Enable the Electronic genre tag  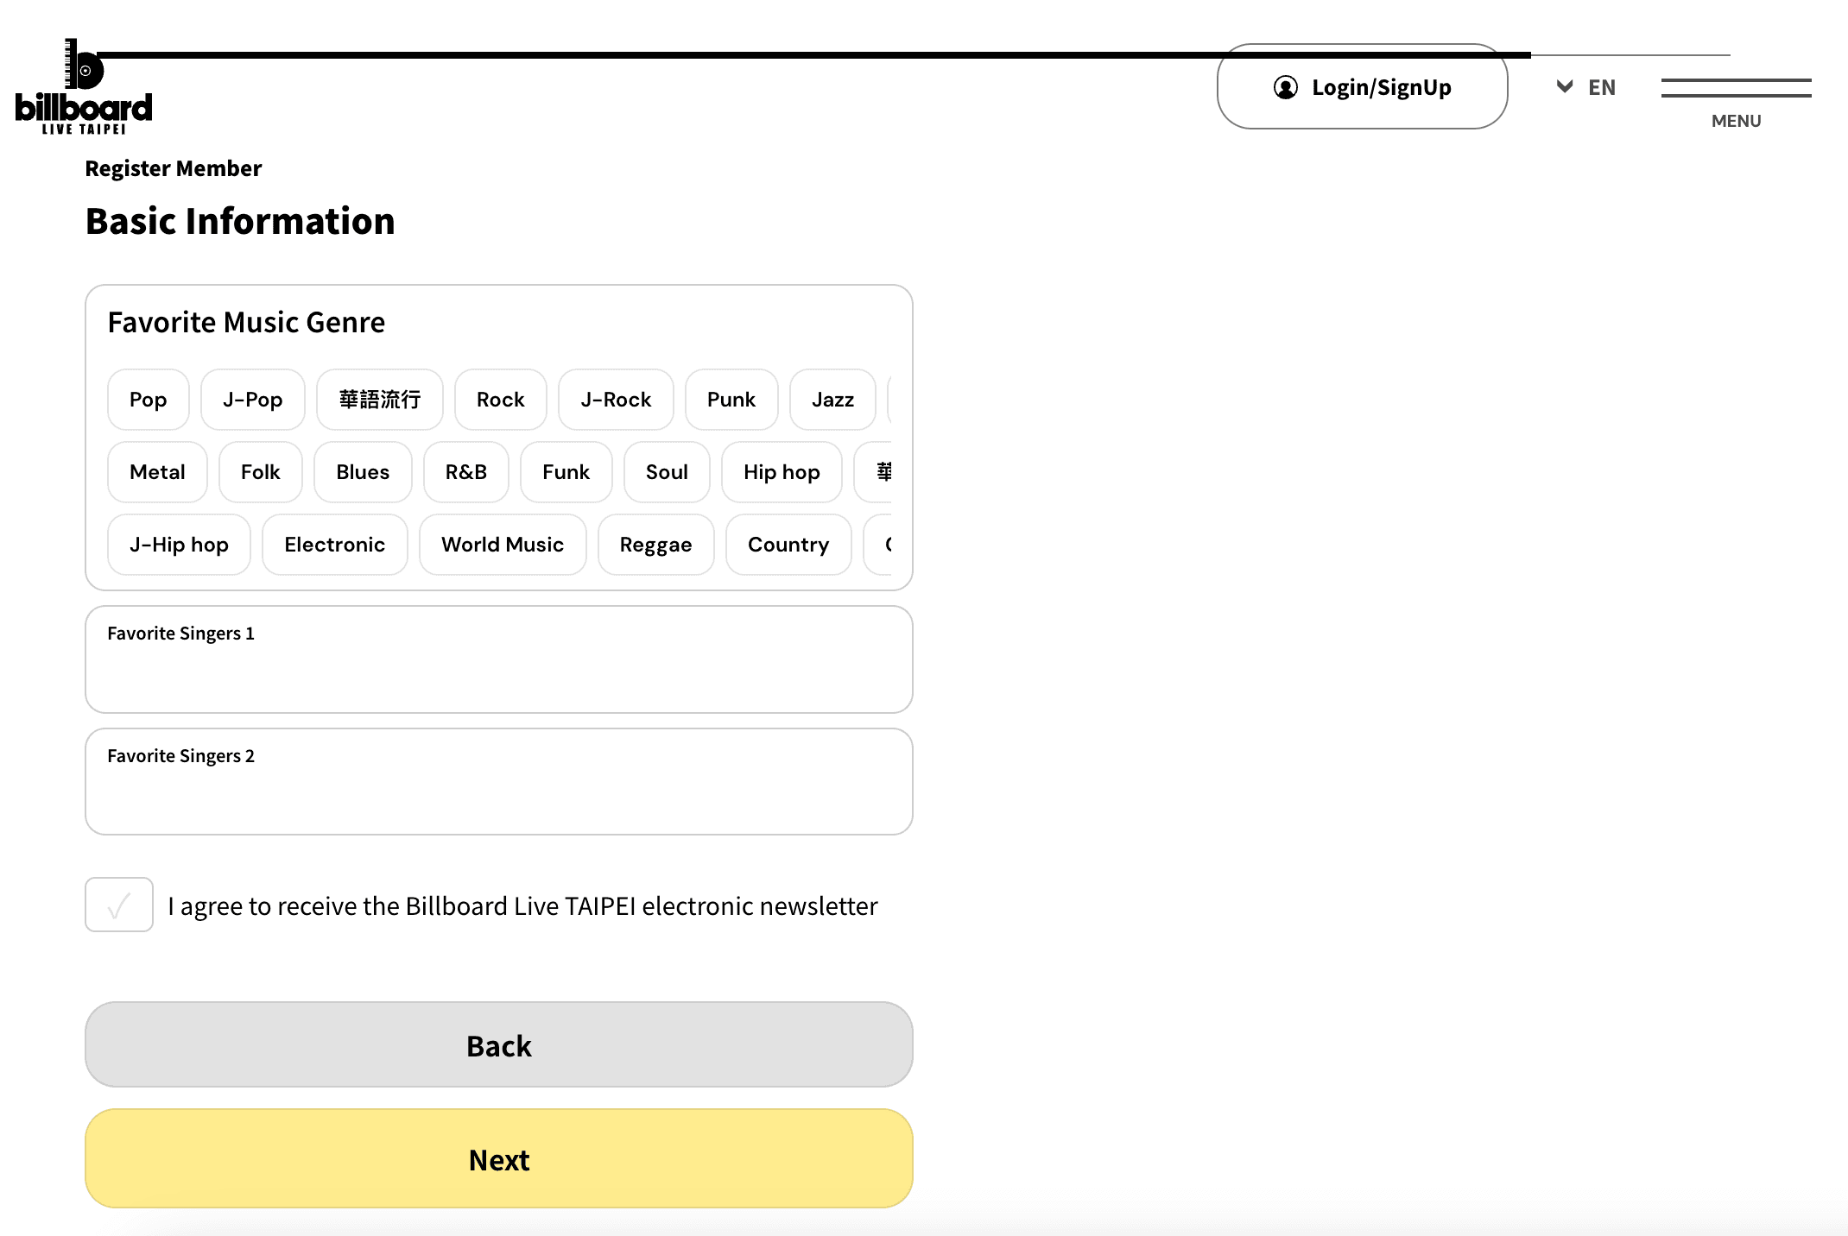coord(334,545)
